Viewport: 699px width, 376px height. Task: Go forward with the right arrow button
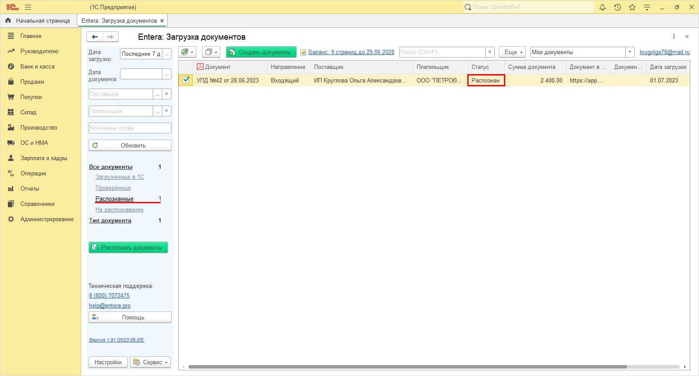pyautogui.click(x=110, y=37)
